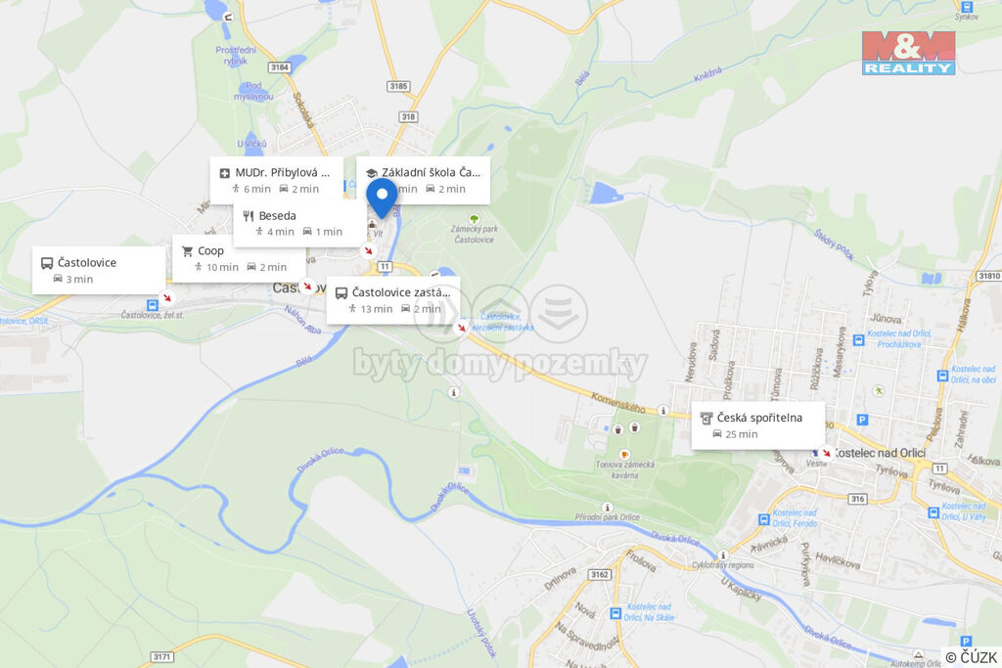Click the Častolovice train station card

click(99, 270)
